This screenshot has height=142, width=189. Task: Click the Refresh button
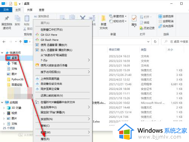155,42
